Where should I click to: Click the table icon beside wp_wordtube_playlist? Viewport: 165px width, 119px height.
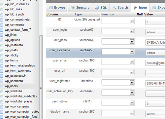(1, 102)
